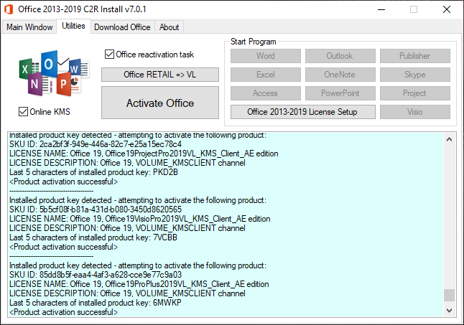Viewport: 464px width, 325px height.
Task: Click the log scrollbar thumb
Action: pos(449,295)
